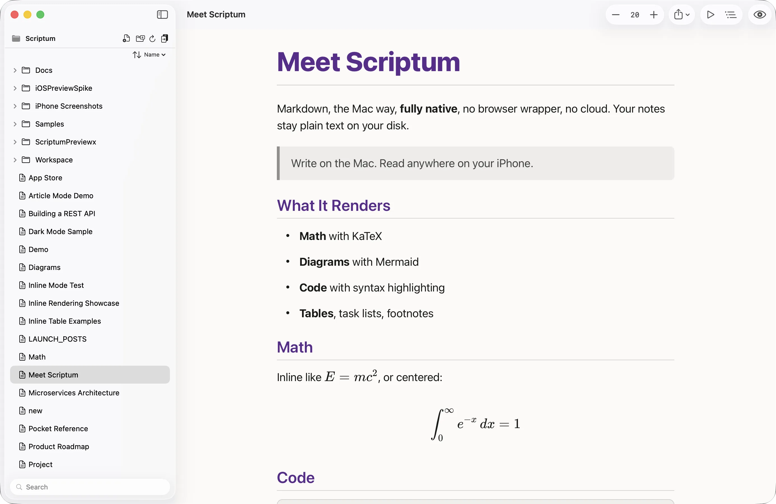Expand the Docs folder

15,71
